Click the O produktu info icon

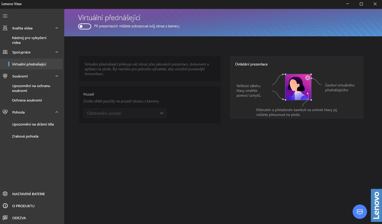5,206
